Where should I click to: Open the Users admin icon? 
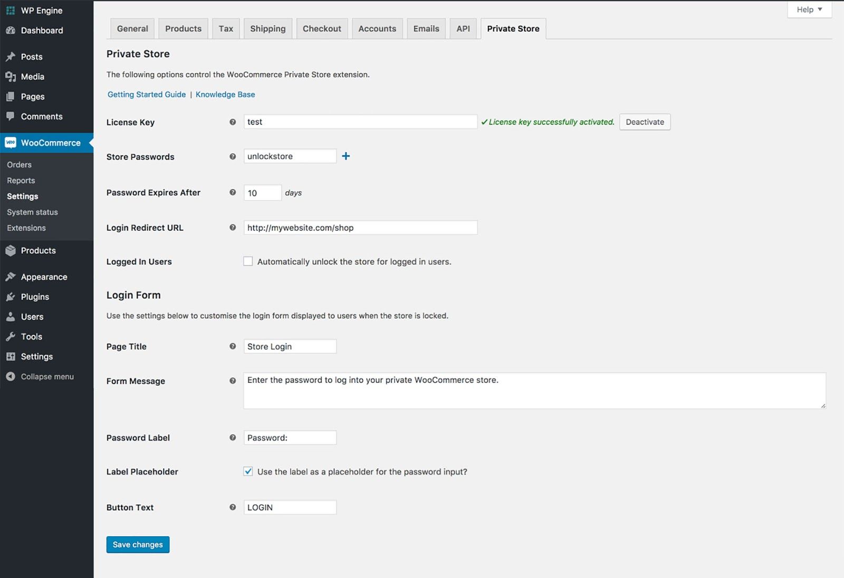[x=12, y=317]
